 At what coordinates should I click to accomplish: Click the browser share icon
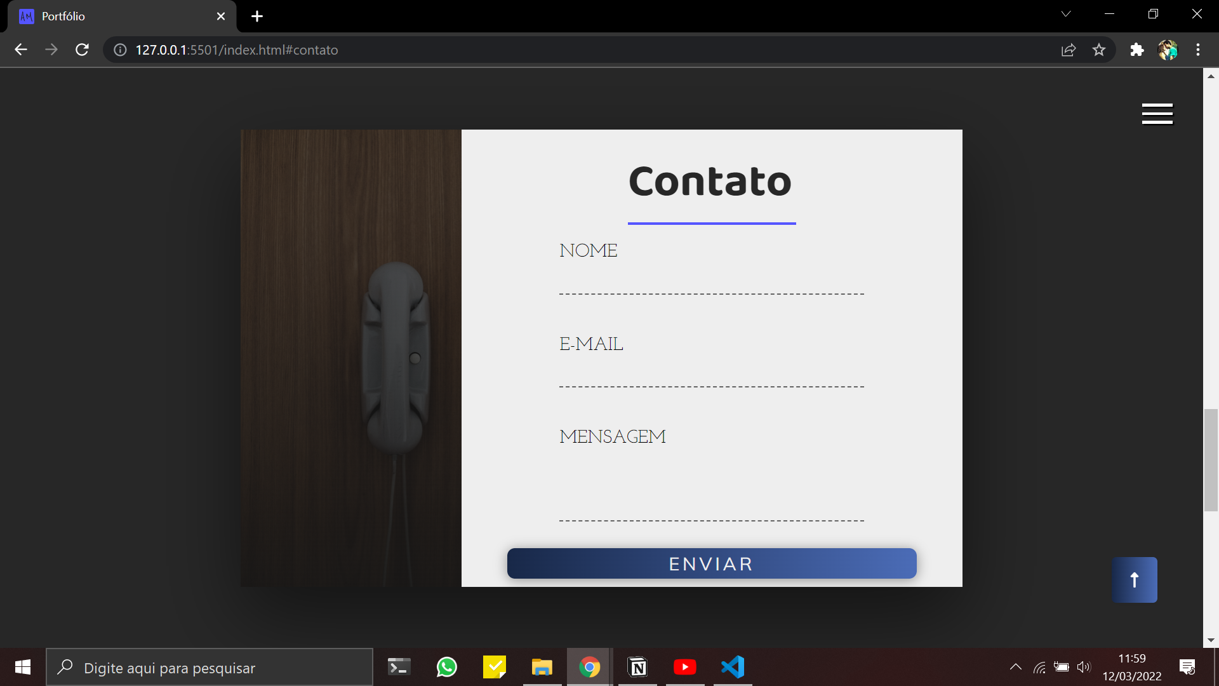1069,50
